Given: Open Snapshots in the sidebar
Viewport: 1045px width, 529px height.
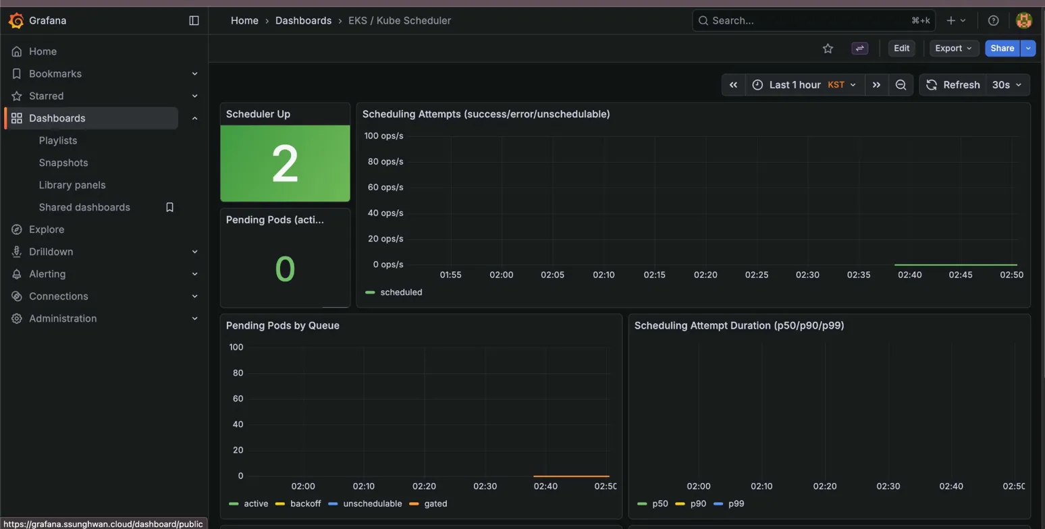Looking at the screenshot, I should click(x=63, y=163).
